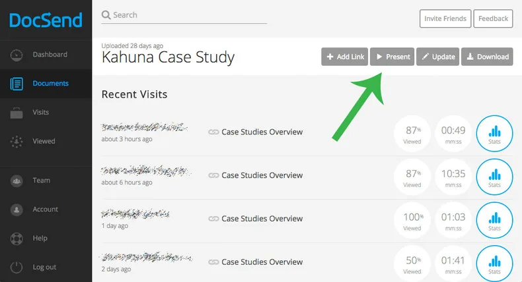Image resolution: width=522 pixels, height=282 pixels.
Task: Open Case Studies Overview link, 3 hours ago row
Action: 262,132
